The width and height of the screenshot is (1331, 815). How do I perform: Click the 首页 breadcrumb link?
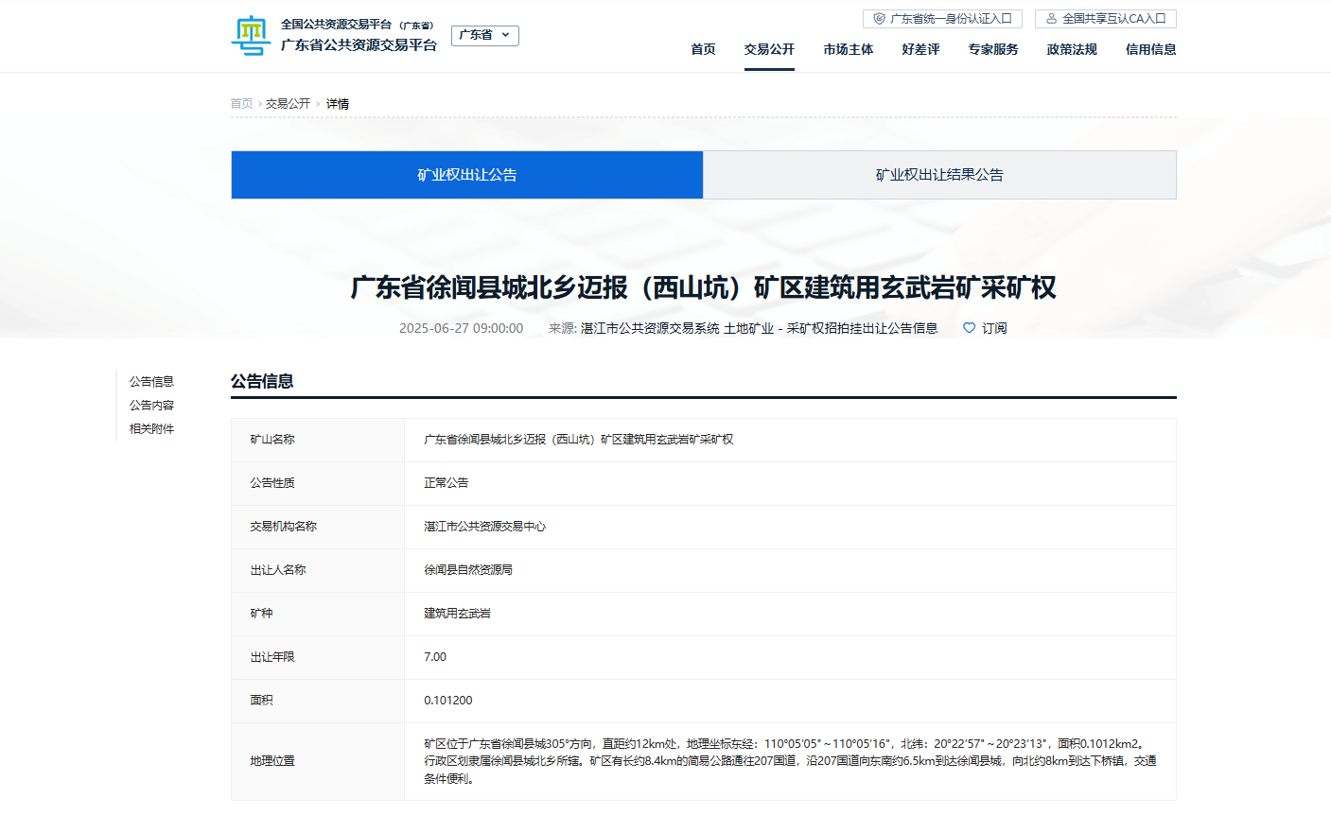[241, 104]
